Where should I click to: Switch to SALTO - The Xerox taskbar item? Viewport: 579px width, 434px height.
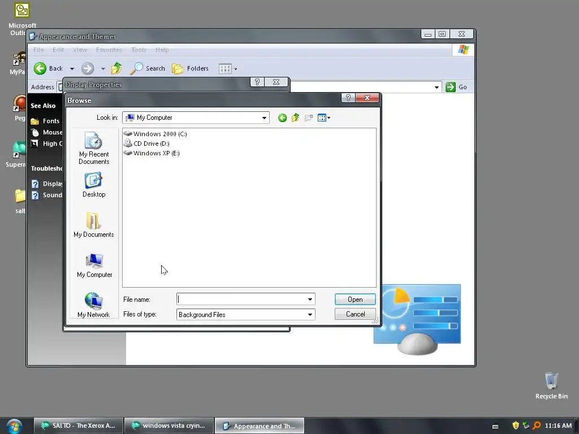coord(78,426)
